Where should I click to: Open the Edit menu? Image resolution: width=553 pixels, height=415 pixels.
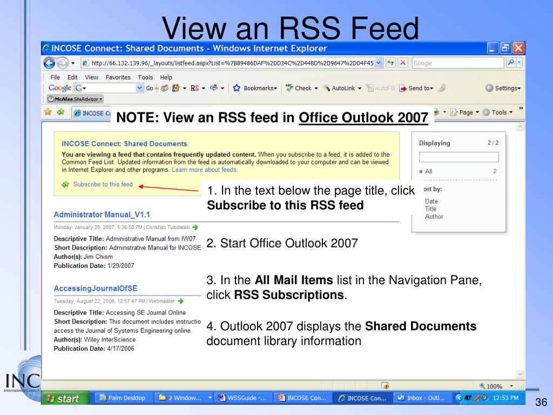(x=72, y=77)
